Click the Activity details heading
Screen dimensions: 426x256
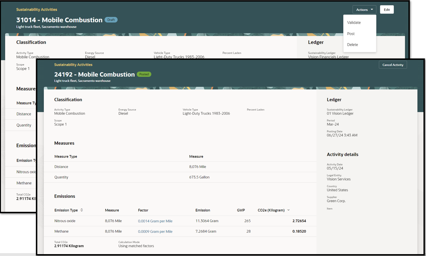click(343, 154)
